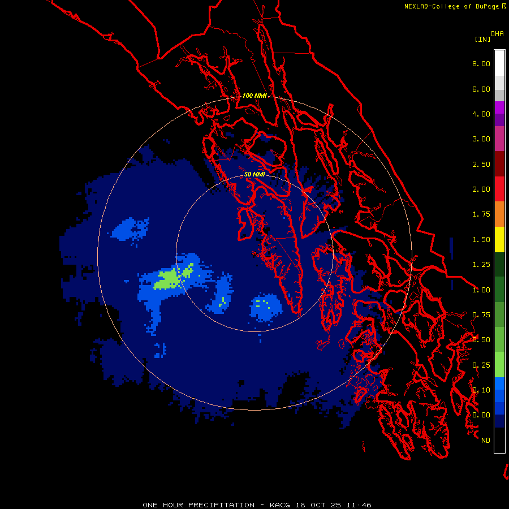Select the darkest green swatch beside 1.25
509x509 pixels.
click(x=499, y=264)
